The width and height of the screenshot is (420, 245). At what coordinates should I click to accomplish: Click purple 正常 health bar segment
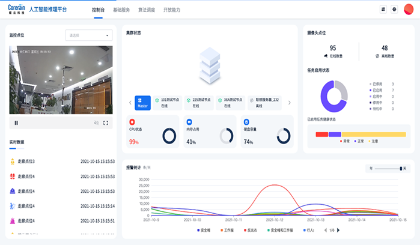(335, 135)
